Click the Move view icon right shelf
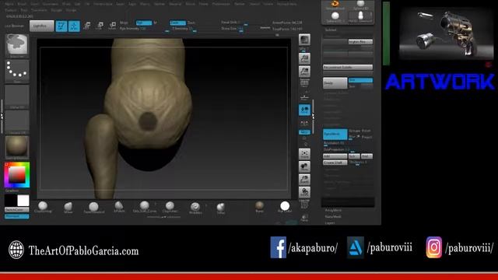 coord(304,166)
